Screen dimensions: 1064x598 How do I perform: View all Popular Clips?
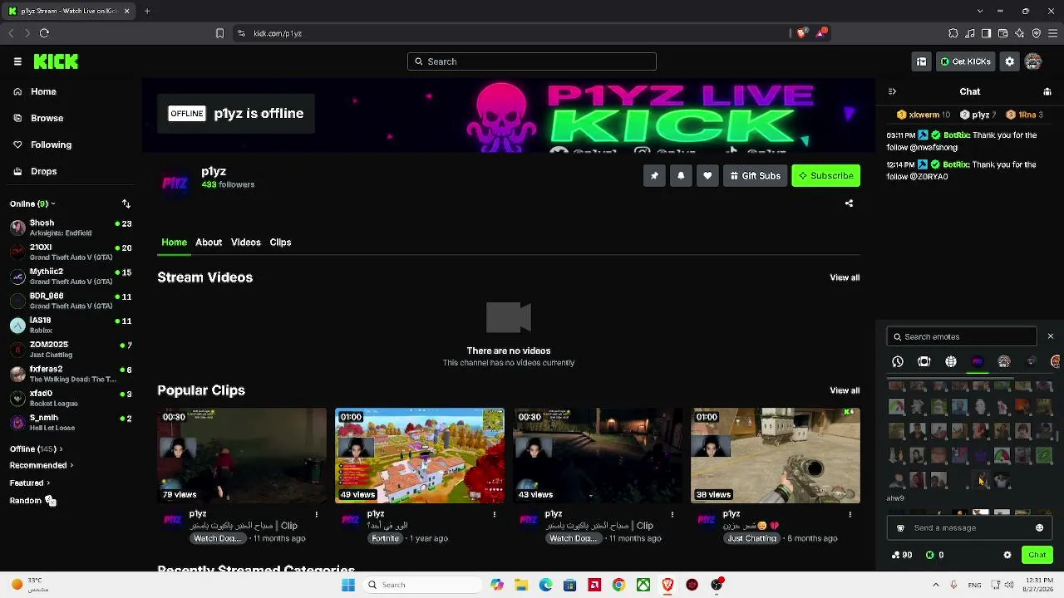click(x=845, y=390)
